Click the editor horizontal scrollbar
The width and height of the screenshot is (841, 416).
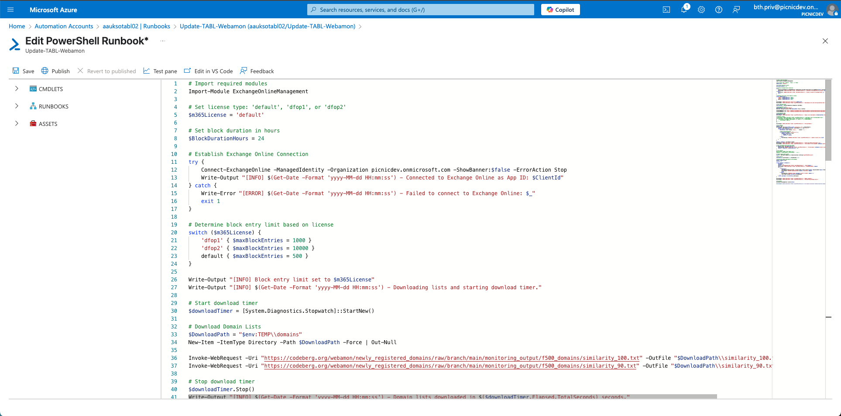coord(453,396)
